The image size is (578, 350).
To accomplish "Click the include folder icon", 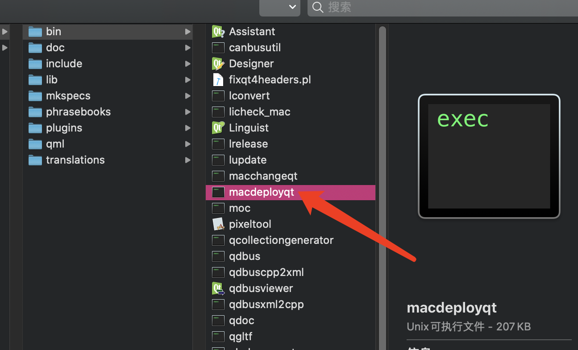I will pos(35,64).
